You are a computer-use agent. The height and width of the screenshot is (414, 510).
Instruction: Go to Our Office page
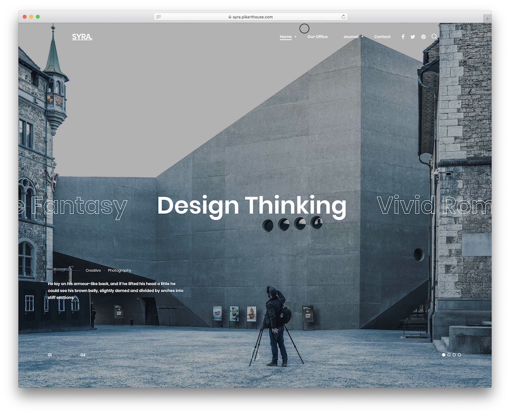(x=318, y=37)
